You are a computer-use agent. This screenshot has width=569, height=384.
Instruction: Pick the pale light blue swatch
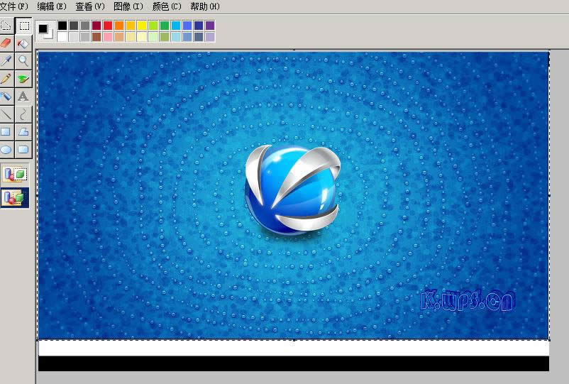[x=176, y=37]
